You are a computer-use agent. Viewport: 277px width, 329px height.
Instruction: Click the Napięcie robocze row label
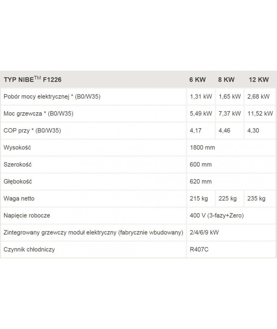coord(27,215)
